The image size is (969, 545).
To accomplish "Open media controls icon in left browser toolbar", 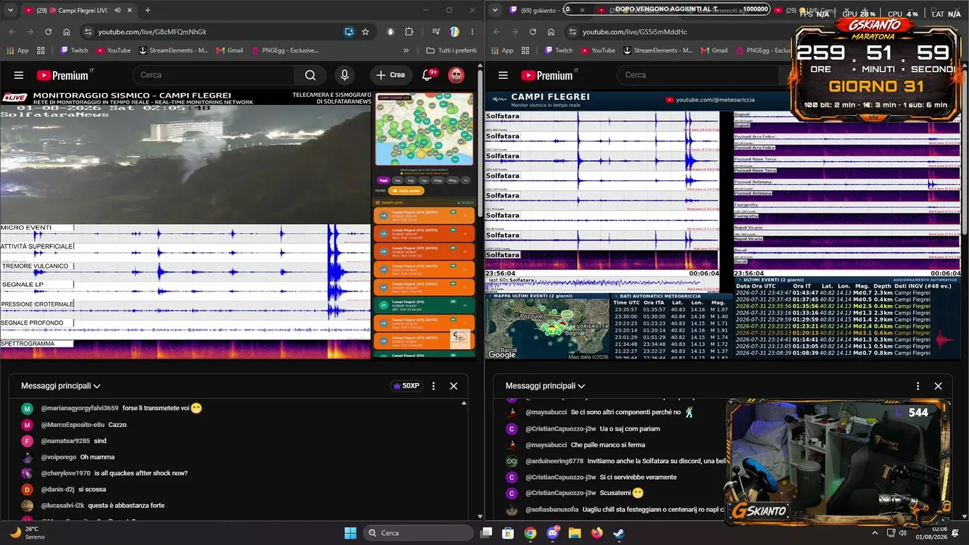I will (x=437, y=32).
